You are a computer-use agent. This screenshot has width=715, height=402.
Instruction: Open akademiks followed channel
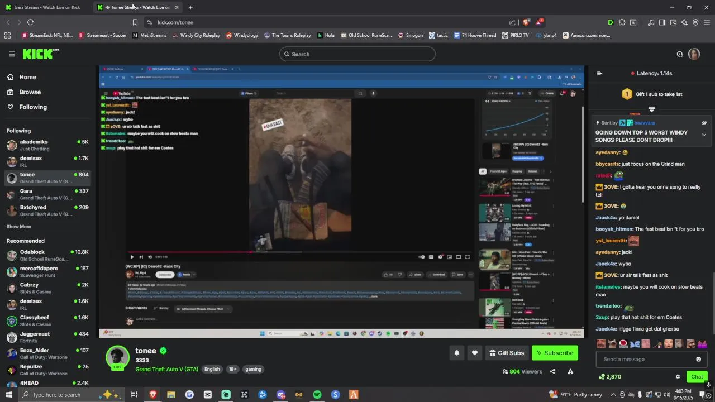(x=47, y=146)
